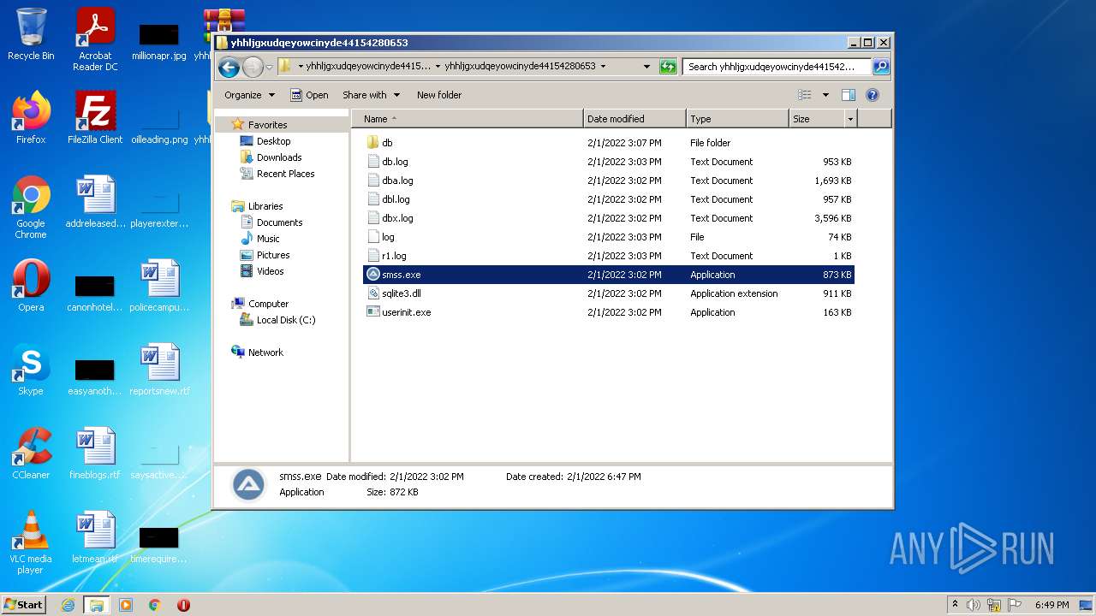Sort by the Type column header
1096x616 pixels.
(737, 119)
